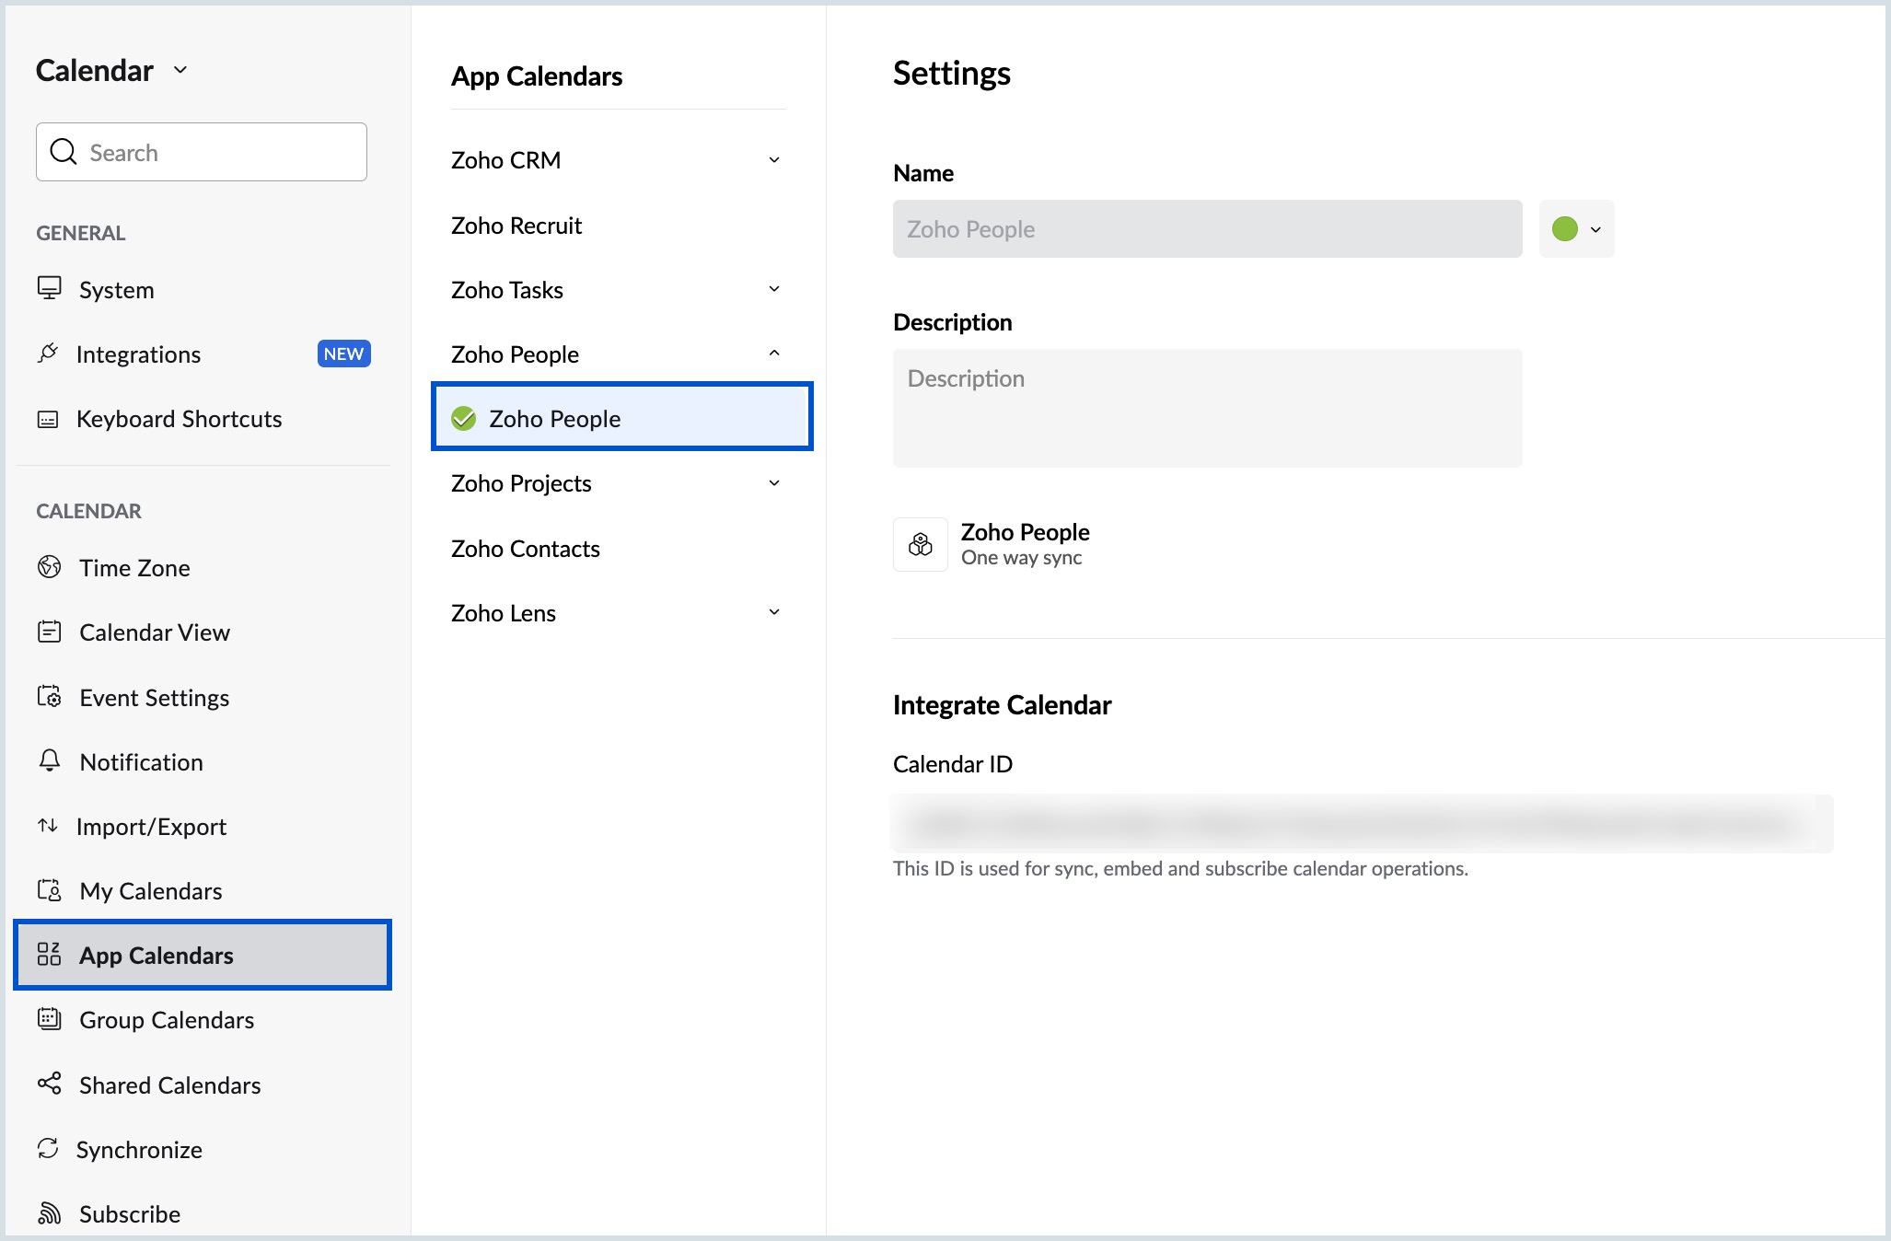Click the Description text area
Viewport: 1891px width, 1241px height.
[1206, 408]
